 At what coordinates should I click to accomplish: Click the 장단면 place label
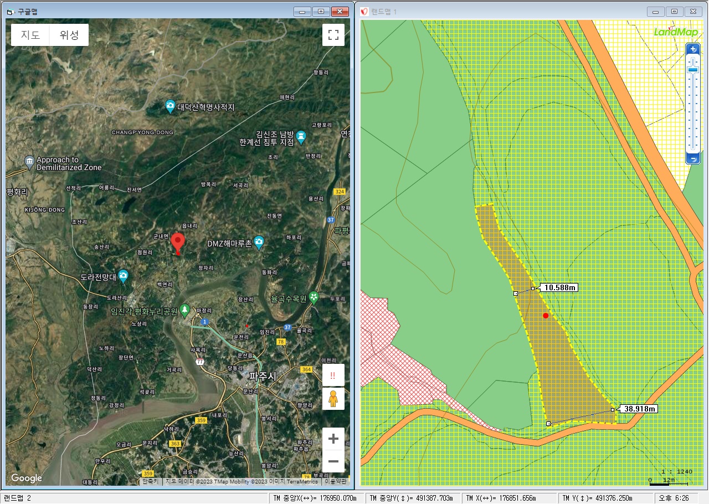pyautogui.click(x=126, y=358)
